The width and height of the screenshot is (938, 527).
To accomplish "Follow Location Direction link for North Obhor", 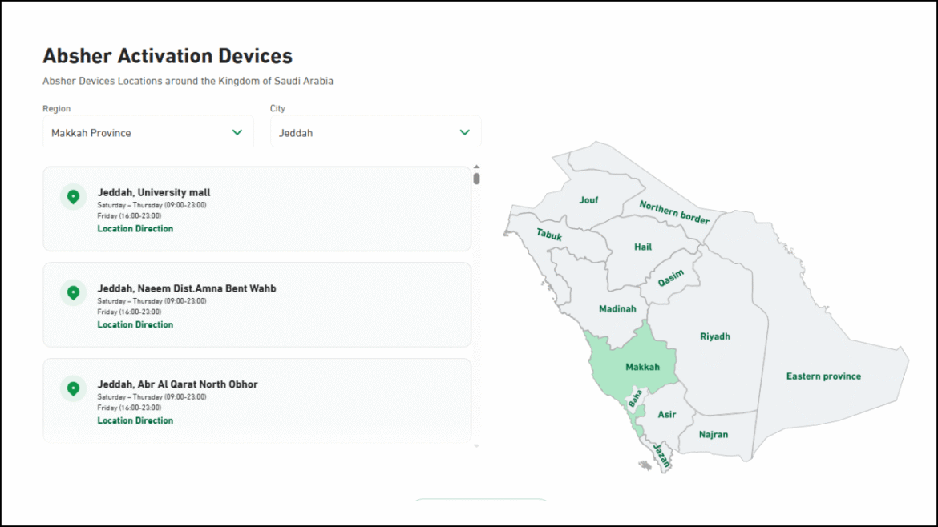I will tap(135, 421).
